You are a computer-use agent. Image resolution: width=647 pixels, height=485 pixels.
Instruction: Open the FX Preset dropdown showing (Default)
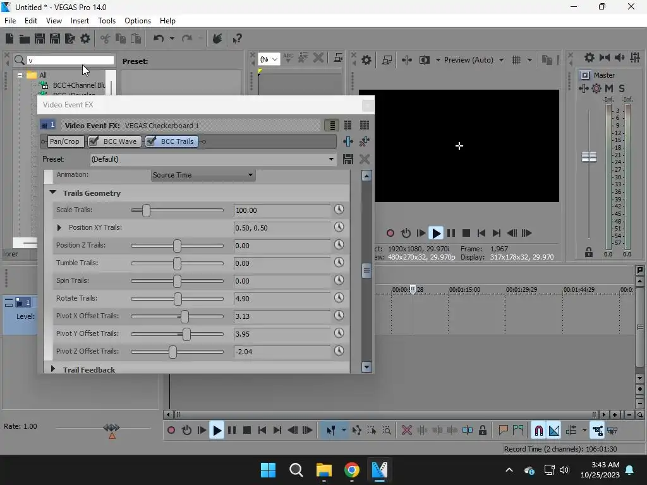pyautogui.click(x=212, y=159)
